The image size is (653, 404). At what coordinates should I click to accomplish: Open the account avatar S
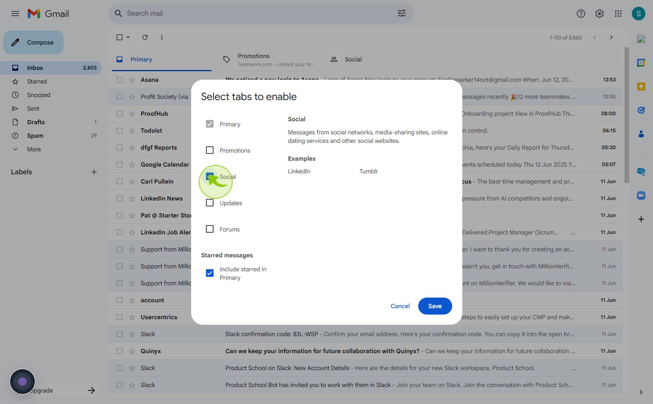[639, 14]
